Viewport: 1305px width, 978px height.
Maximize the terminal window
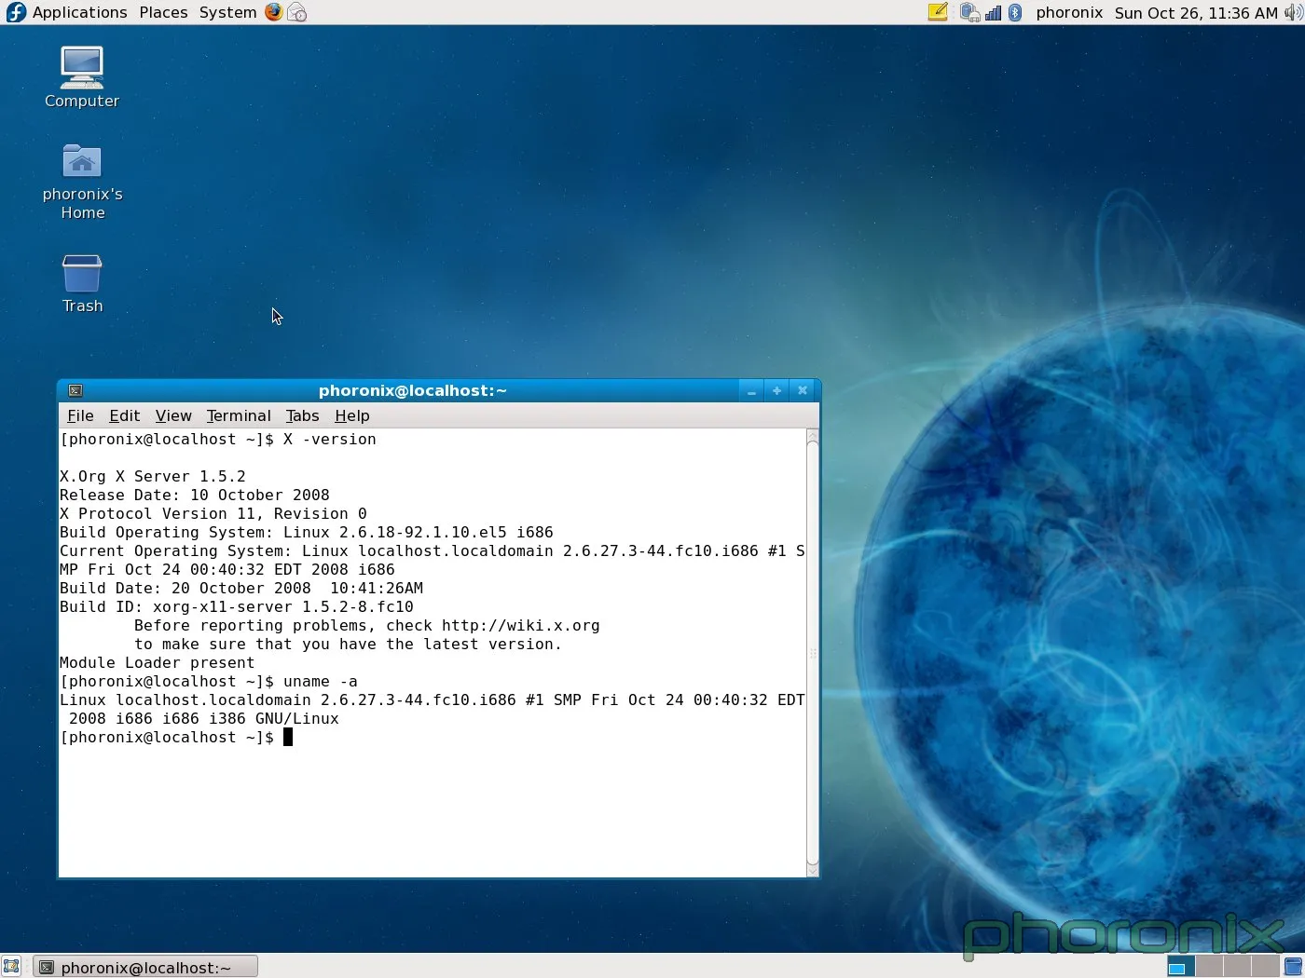click(776, 391)
